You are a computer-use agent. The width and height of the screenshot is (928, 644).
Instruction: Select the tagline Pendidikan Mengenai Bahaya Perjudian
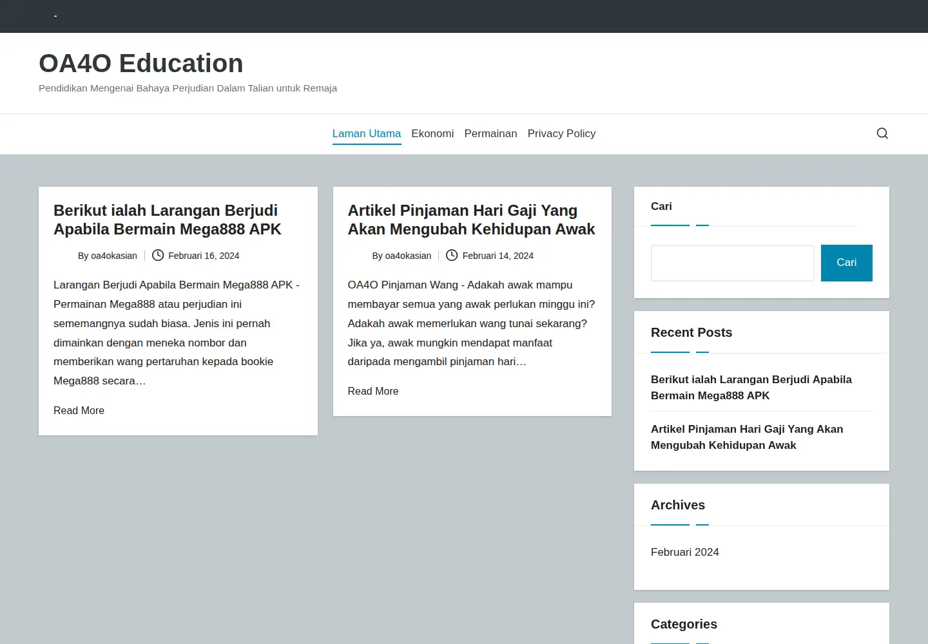click(188, 88)
